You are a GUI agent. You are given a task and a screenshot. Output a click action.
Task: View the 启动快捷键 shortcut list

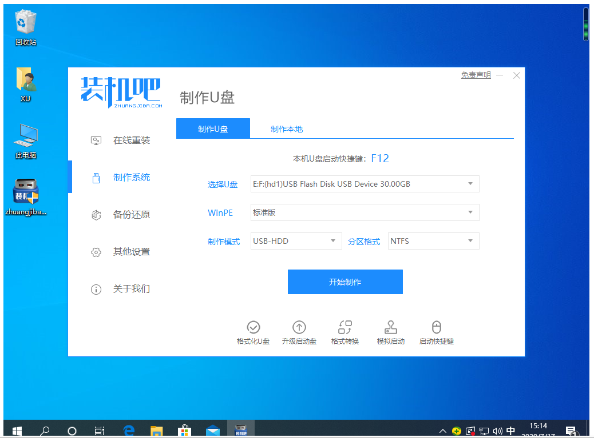click(x=436, y=332)
